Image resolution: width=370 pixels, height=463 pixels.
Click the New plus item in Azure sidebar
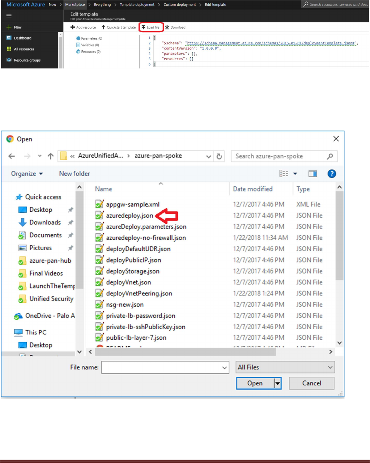point(14,27)
